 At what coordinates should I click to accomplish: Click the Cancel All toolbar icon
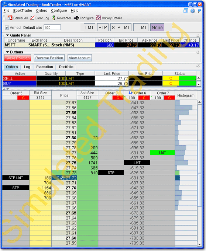[x=10, y=18]
